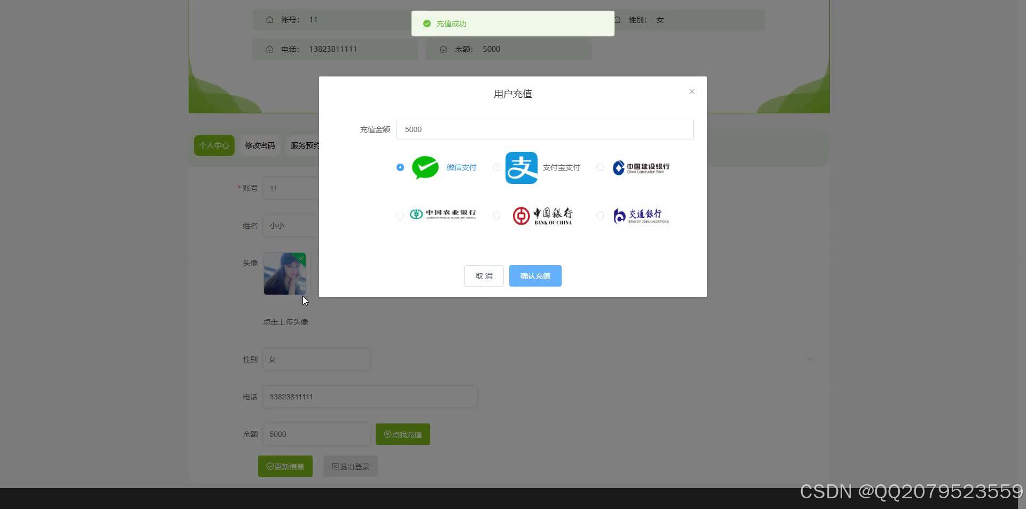The width and height of the screenshot is (1026, 509).
Task: Click the home icon beside 余额 header
Action: 443,49
